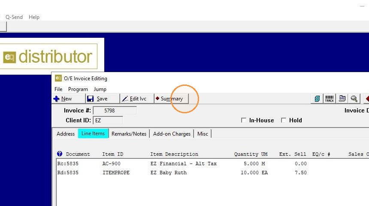This screenshot has height=206, width=369.
Task: Click description EZ Baby Ruth
Action: pos(169,173)
